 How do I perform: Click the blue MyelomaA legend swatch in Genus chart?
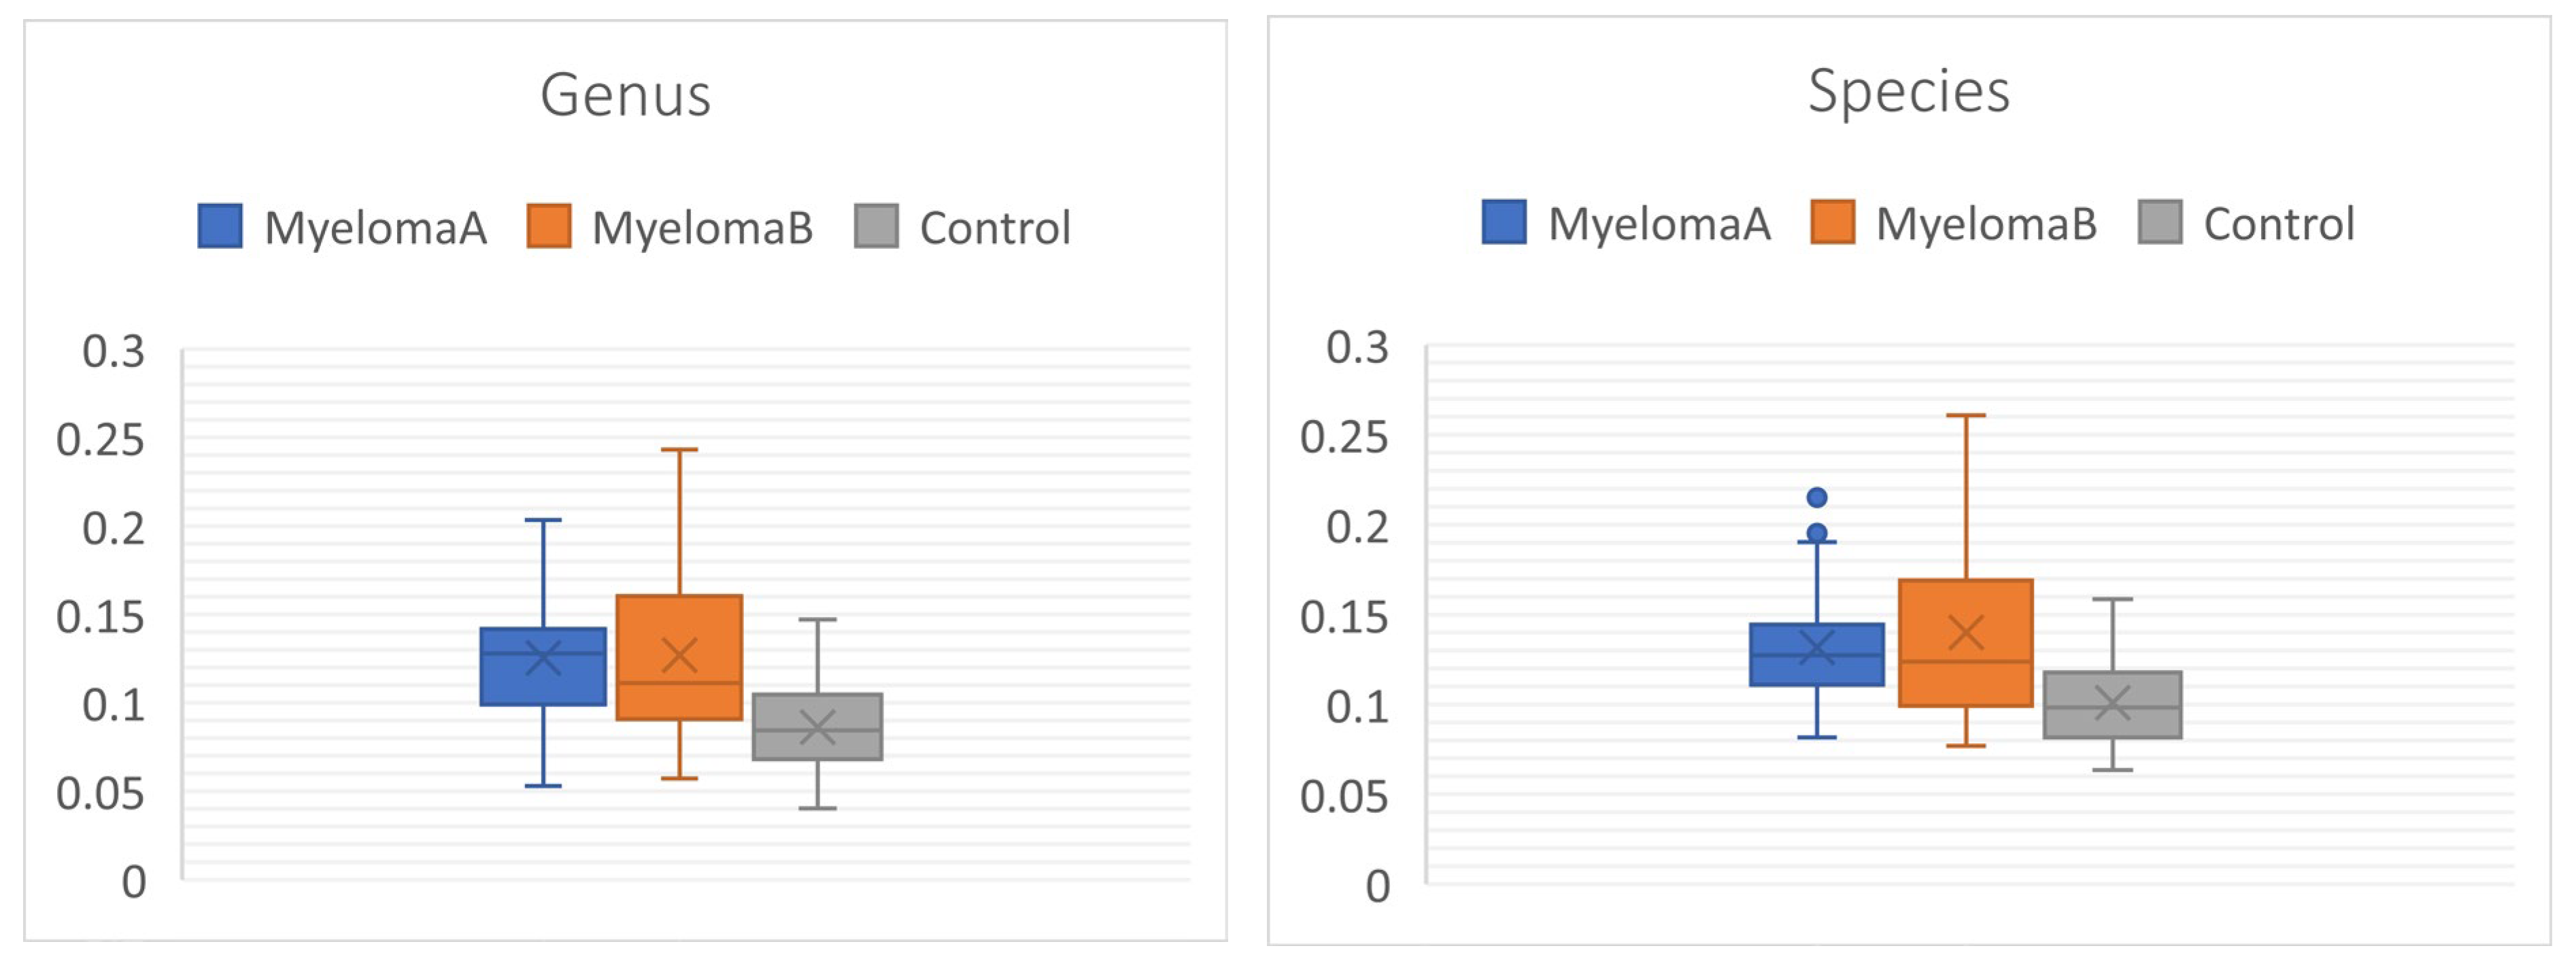coord(220,226)
